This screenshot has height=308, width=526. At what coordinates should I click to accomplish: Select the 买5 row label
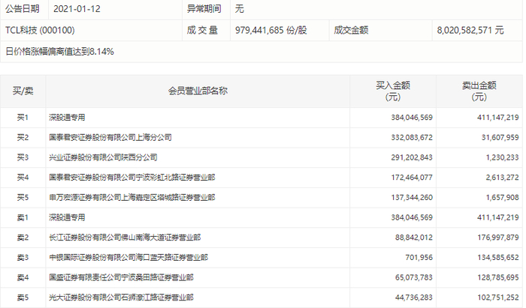click(23, 197)
